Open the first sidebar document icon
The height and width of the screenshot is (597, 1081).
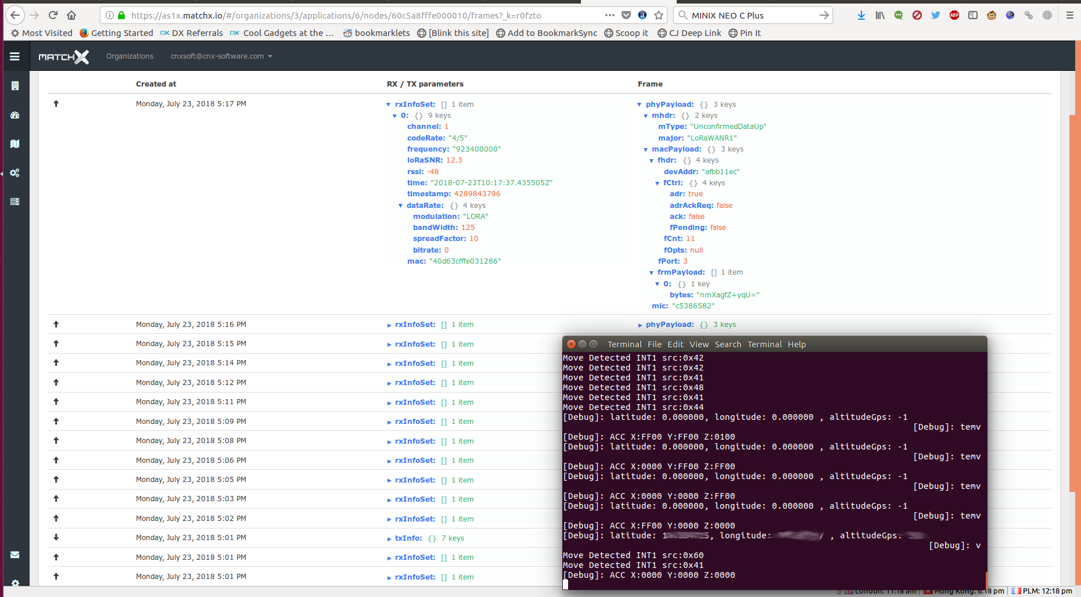15,86
